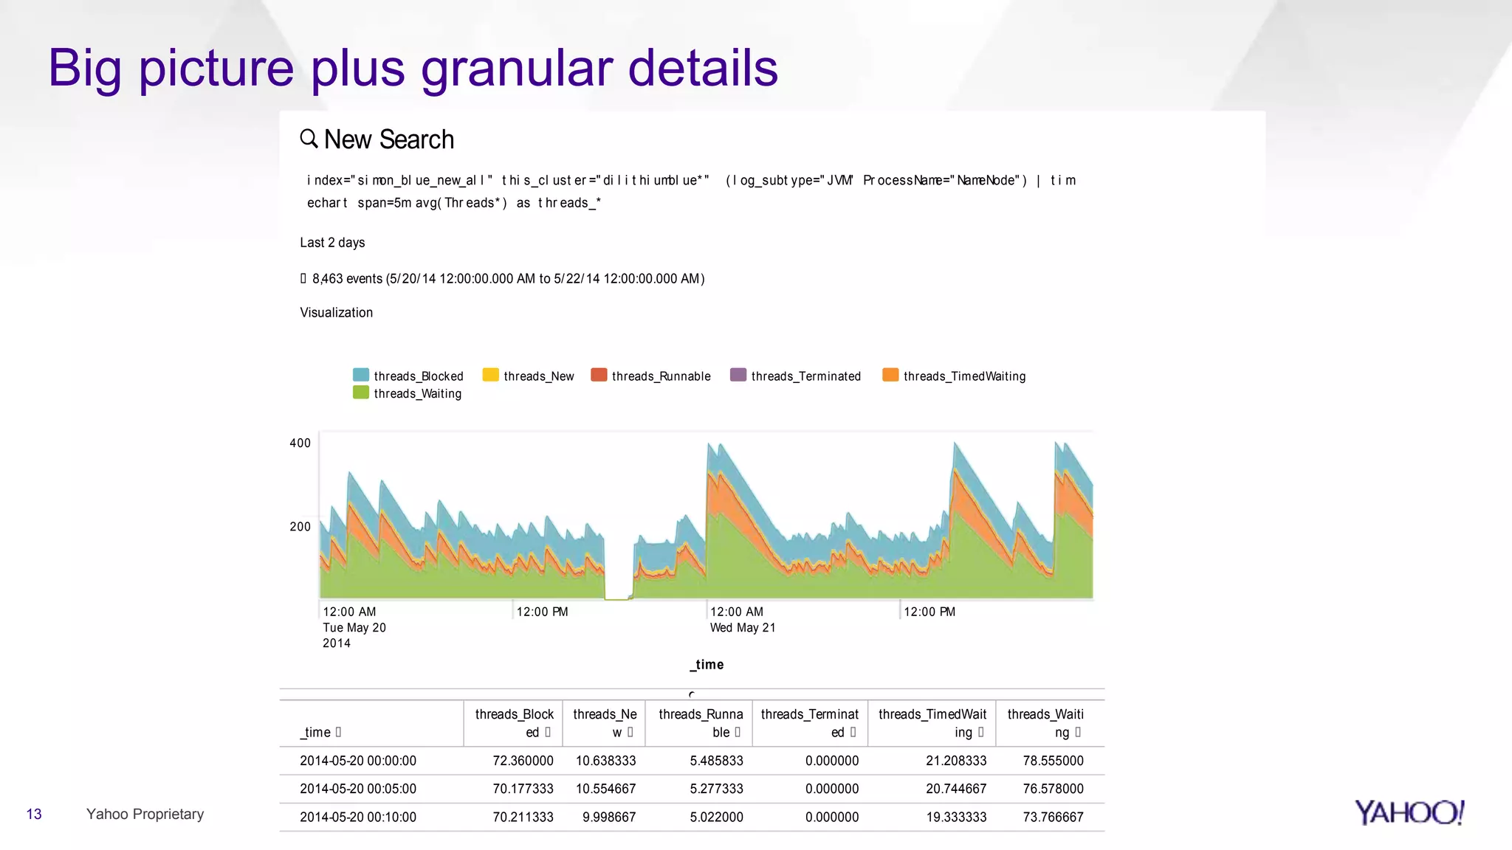1512x850 pixels.
Task: Click the 70.177333 threads_Blocked value
Action: pyautogui.click(x=523, y=789)
